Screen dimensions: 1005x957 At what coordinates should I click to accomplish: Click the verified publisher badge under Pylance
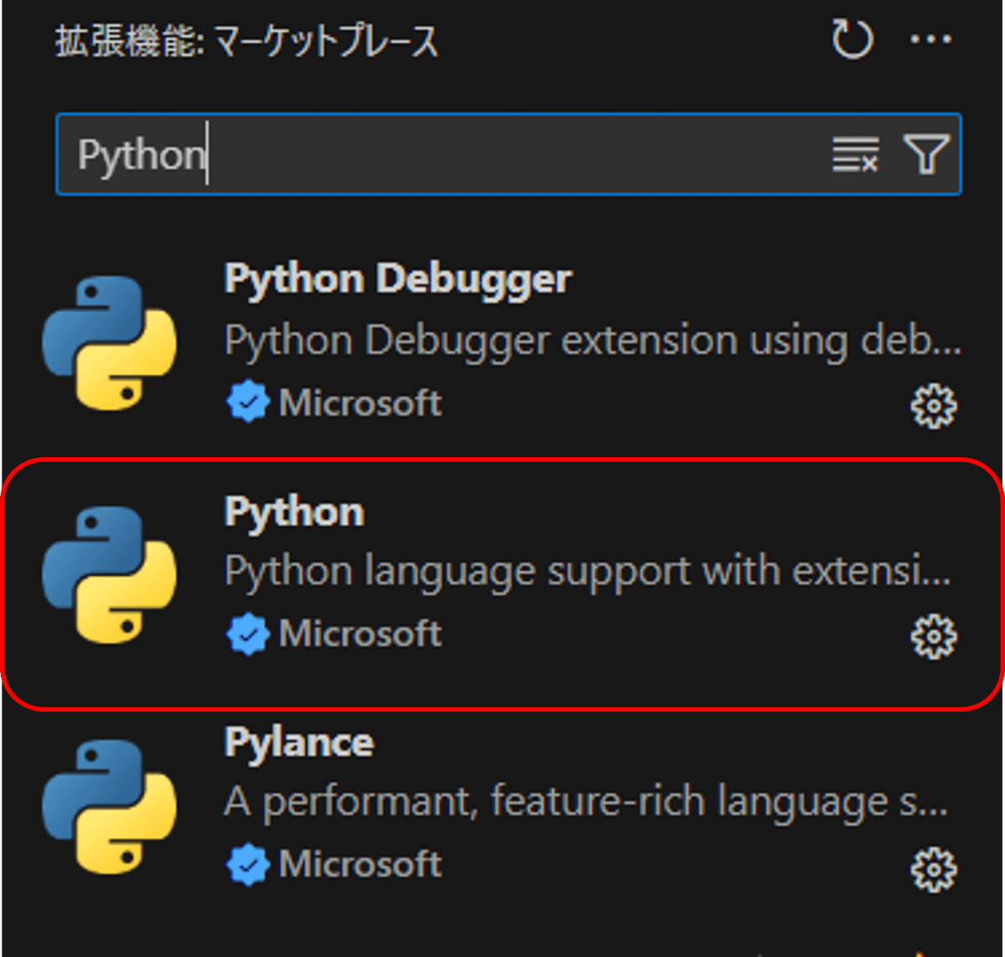click(247, 864)
